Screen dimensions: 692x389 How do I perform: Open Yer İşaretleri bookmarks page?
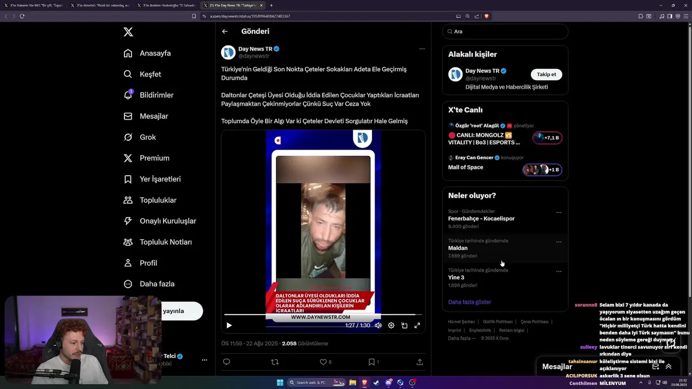[x=152, y=179]
